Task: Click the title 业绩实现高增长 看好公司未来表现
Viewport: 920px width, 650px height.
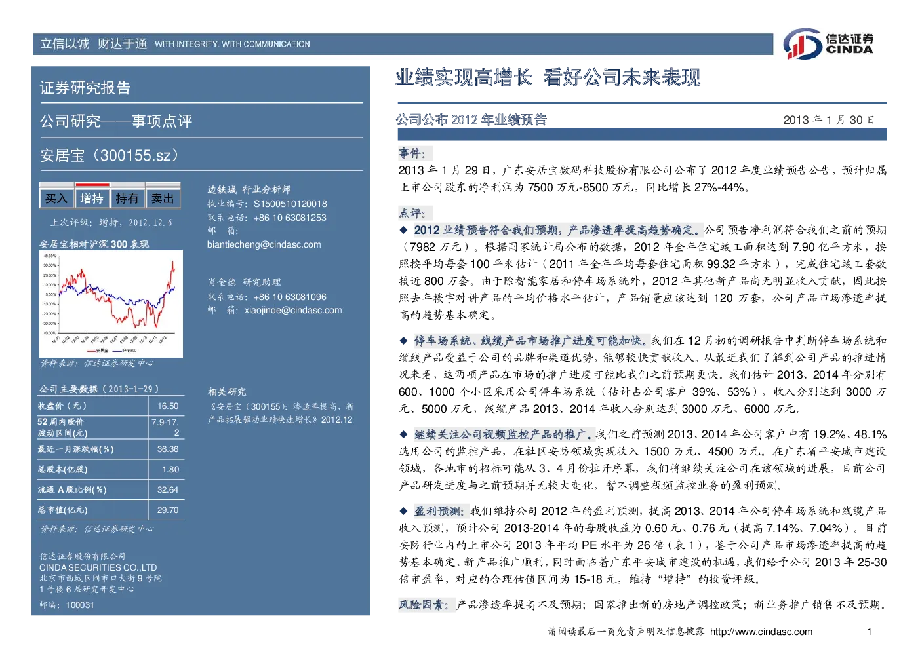Action: tap(548, 78)
